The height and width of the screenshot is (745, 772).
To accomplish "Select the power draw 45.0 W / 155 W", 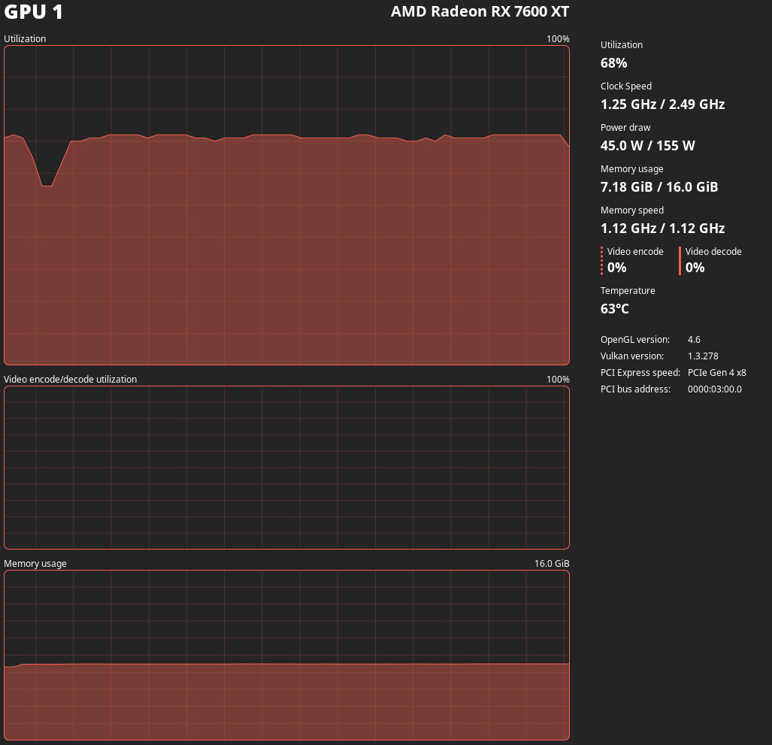I will (647, 146).
